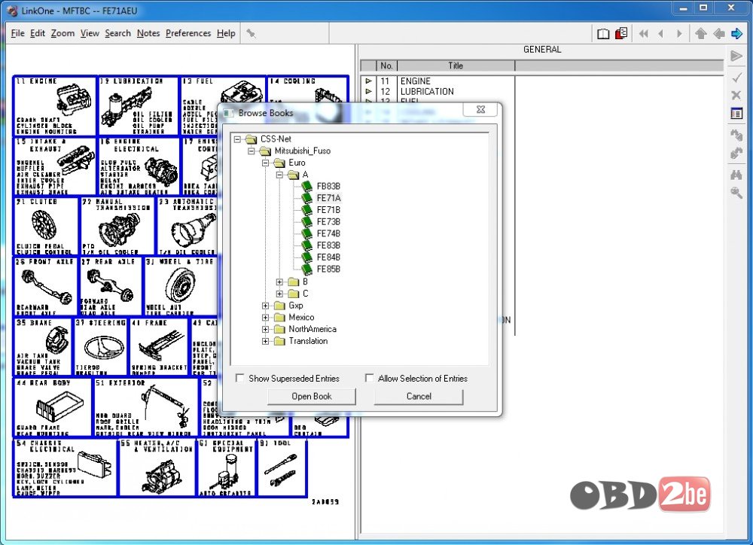Select the FE71B book entry
The height and width of the screenshot is (545, 753).
tap(328, 210)
